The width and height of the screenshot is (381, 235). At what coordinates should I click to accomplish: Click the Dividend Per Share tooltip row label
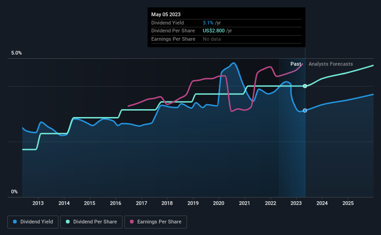pos(173,31)
